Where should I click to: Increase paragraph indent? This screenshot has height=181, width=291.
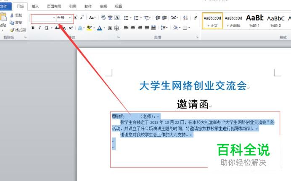coord(164,18)
